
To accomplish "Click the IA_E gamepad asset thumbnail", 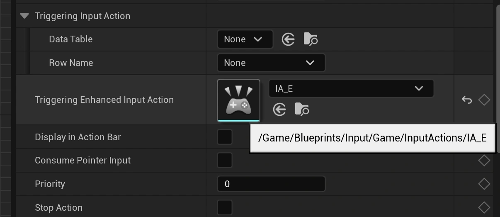I will click(238, 100).
